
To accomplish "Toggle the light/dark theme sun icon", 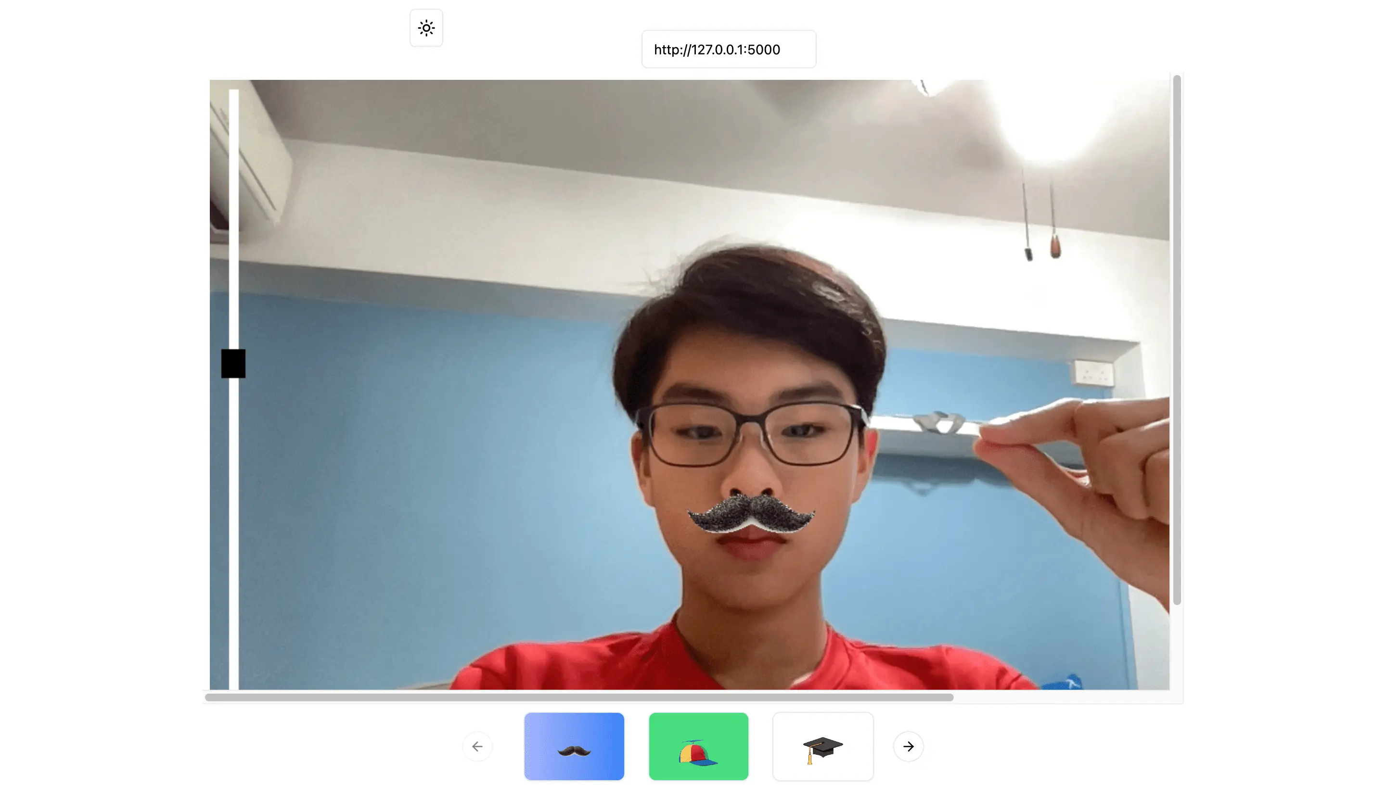I will (426, 28).
